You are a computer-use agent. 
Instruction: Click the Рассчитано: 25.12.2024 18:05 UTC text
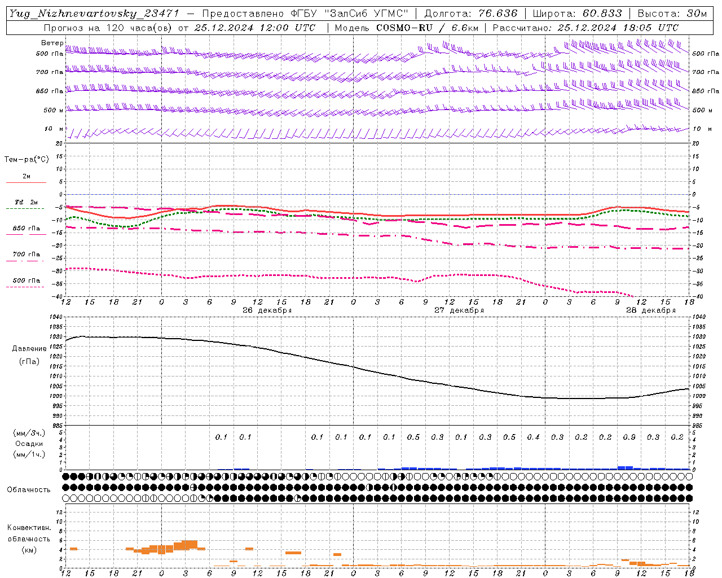pyautogui.click(x=585, y=28)
